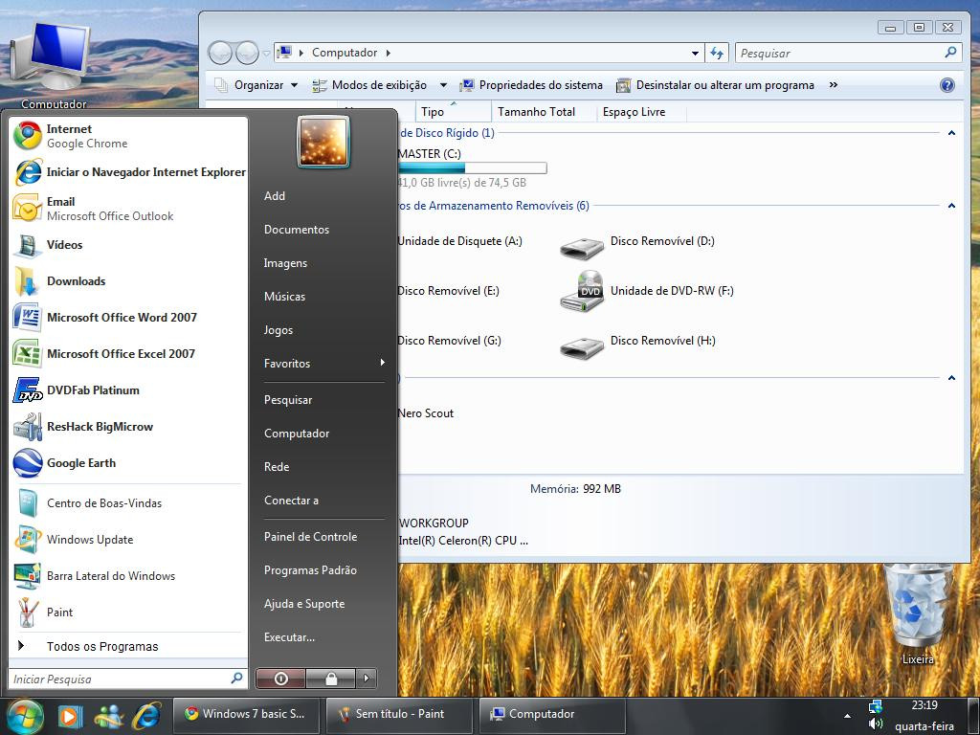Click the Iniciar Pesquisa search box
This screenshot has width=980, height=735.
click(x=128, y=679)
